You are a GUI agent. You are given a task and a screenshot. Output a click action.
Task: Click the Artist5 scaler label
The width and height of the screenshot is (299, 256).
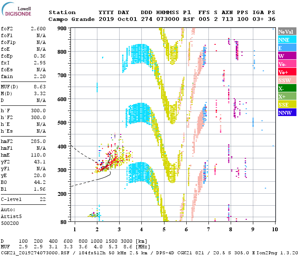click(x=11, y=217)
